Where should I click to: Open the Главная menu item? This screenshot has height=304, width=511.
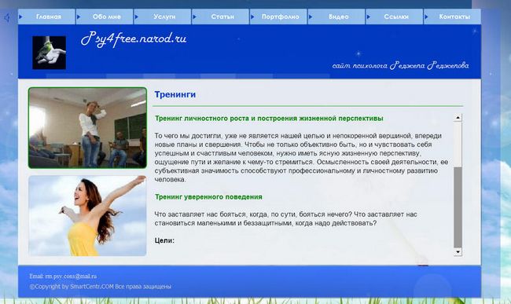click(x=49, y=16)
